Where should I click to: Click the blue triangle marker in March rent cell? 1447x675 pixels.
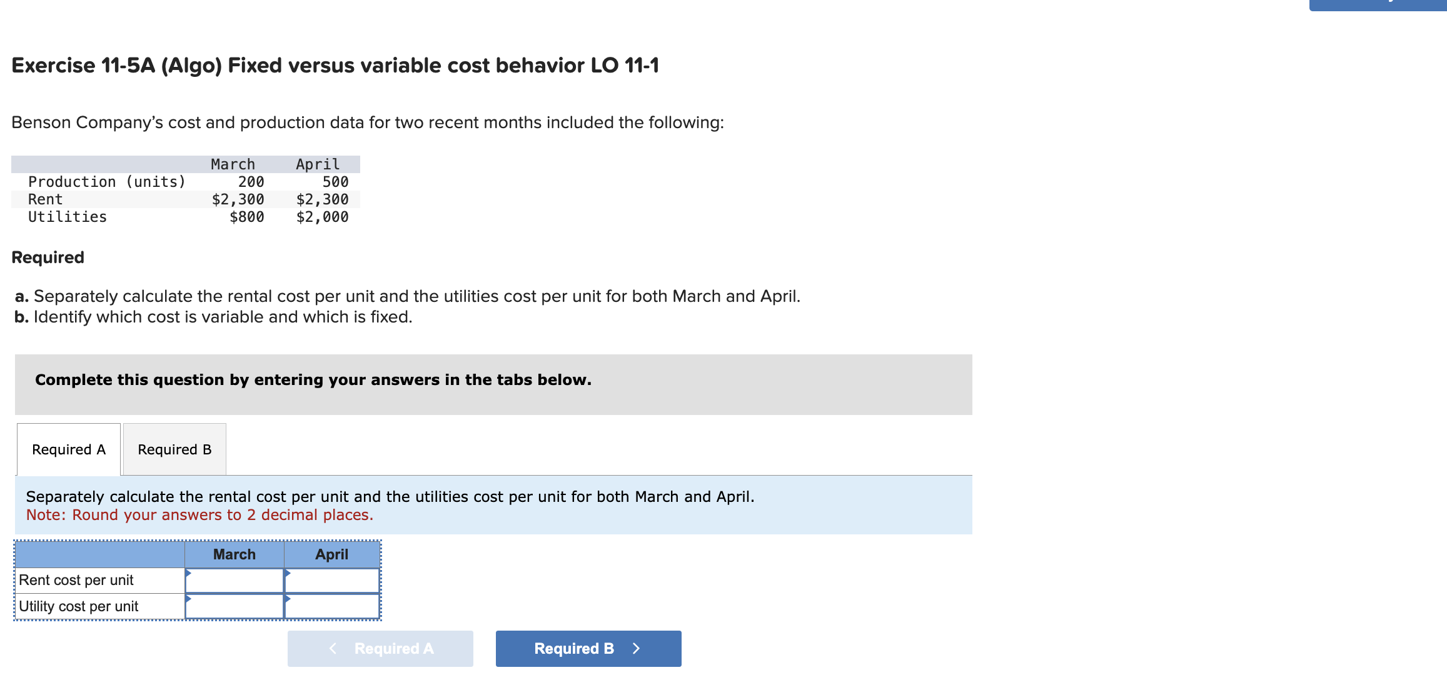coord(188,572)
